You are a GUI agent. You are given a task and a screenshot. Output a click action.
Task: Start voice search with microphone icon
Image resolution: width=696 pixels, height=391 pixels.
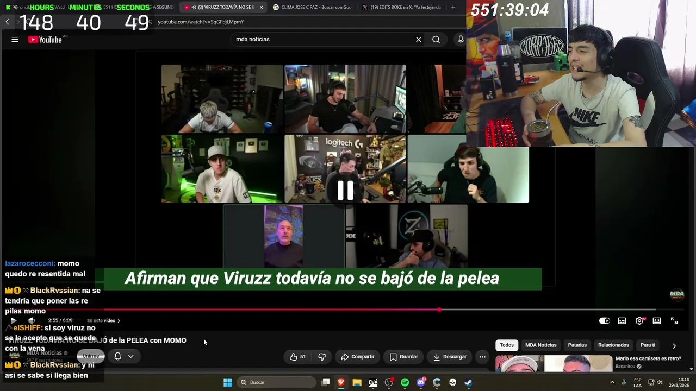point(461,39)
